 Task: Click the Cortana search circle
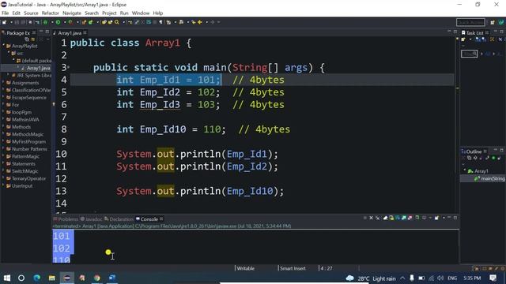click(21, 278)
